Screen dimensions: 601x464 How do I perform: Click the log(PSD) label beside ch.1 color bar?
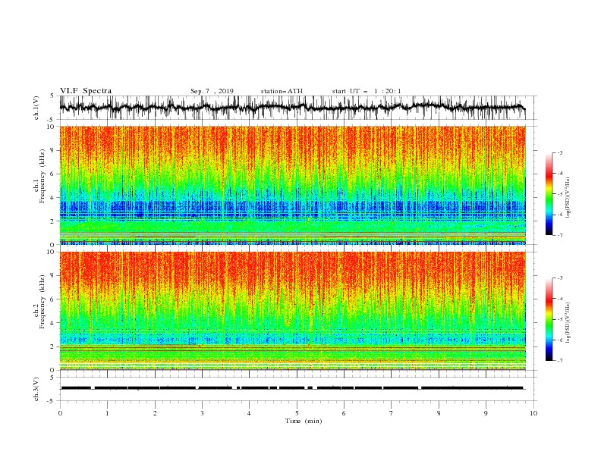568,198
